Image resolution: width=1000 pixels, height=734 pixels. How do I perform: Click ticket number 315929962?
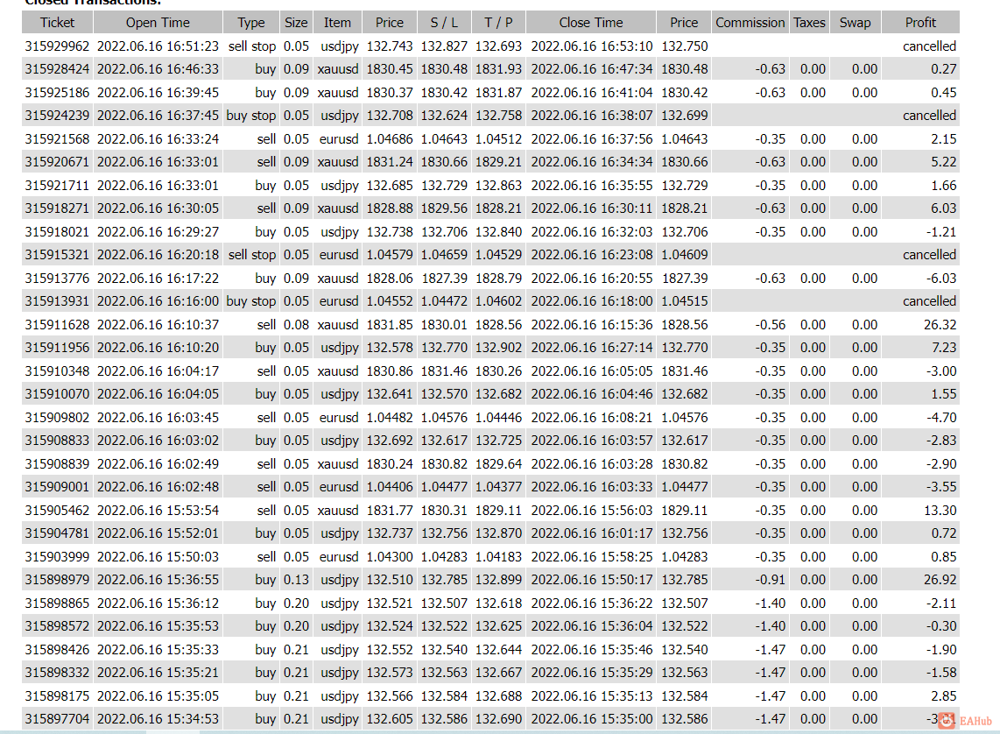58,46
